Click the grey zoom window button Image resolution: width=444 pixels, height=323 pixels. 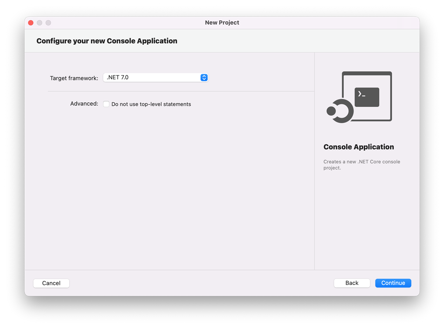48,23
